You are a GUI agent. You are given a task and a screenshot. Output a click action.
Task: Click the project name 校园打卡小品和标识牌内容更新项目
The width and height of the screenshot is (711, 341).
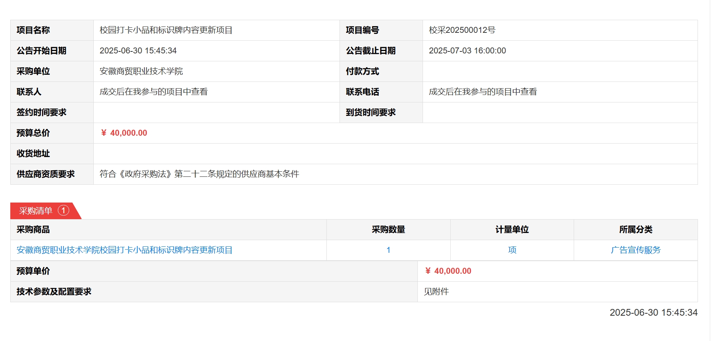tap(166, 30)
